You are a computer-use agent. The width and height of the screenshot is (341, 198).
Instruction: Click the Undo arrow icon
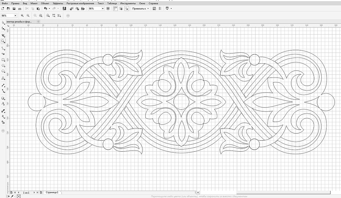pos(45,8)
